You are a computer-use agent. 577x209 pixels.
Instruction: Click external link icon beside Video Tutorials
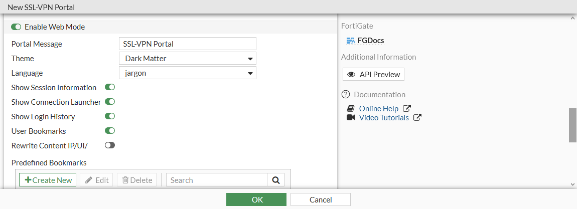[417, 118]
